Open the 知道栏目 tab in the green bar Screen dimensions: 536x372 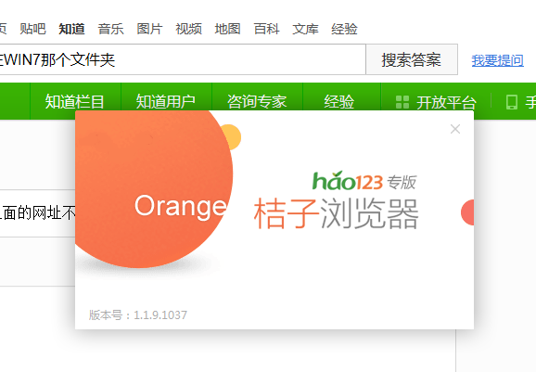pos(75,101)
